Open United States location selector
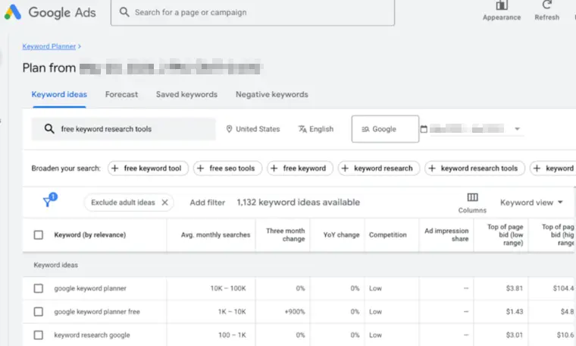This screenshot has width=576, height=346. [252, 129]
